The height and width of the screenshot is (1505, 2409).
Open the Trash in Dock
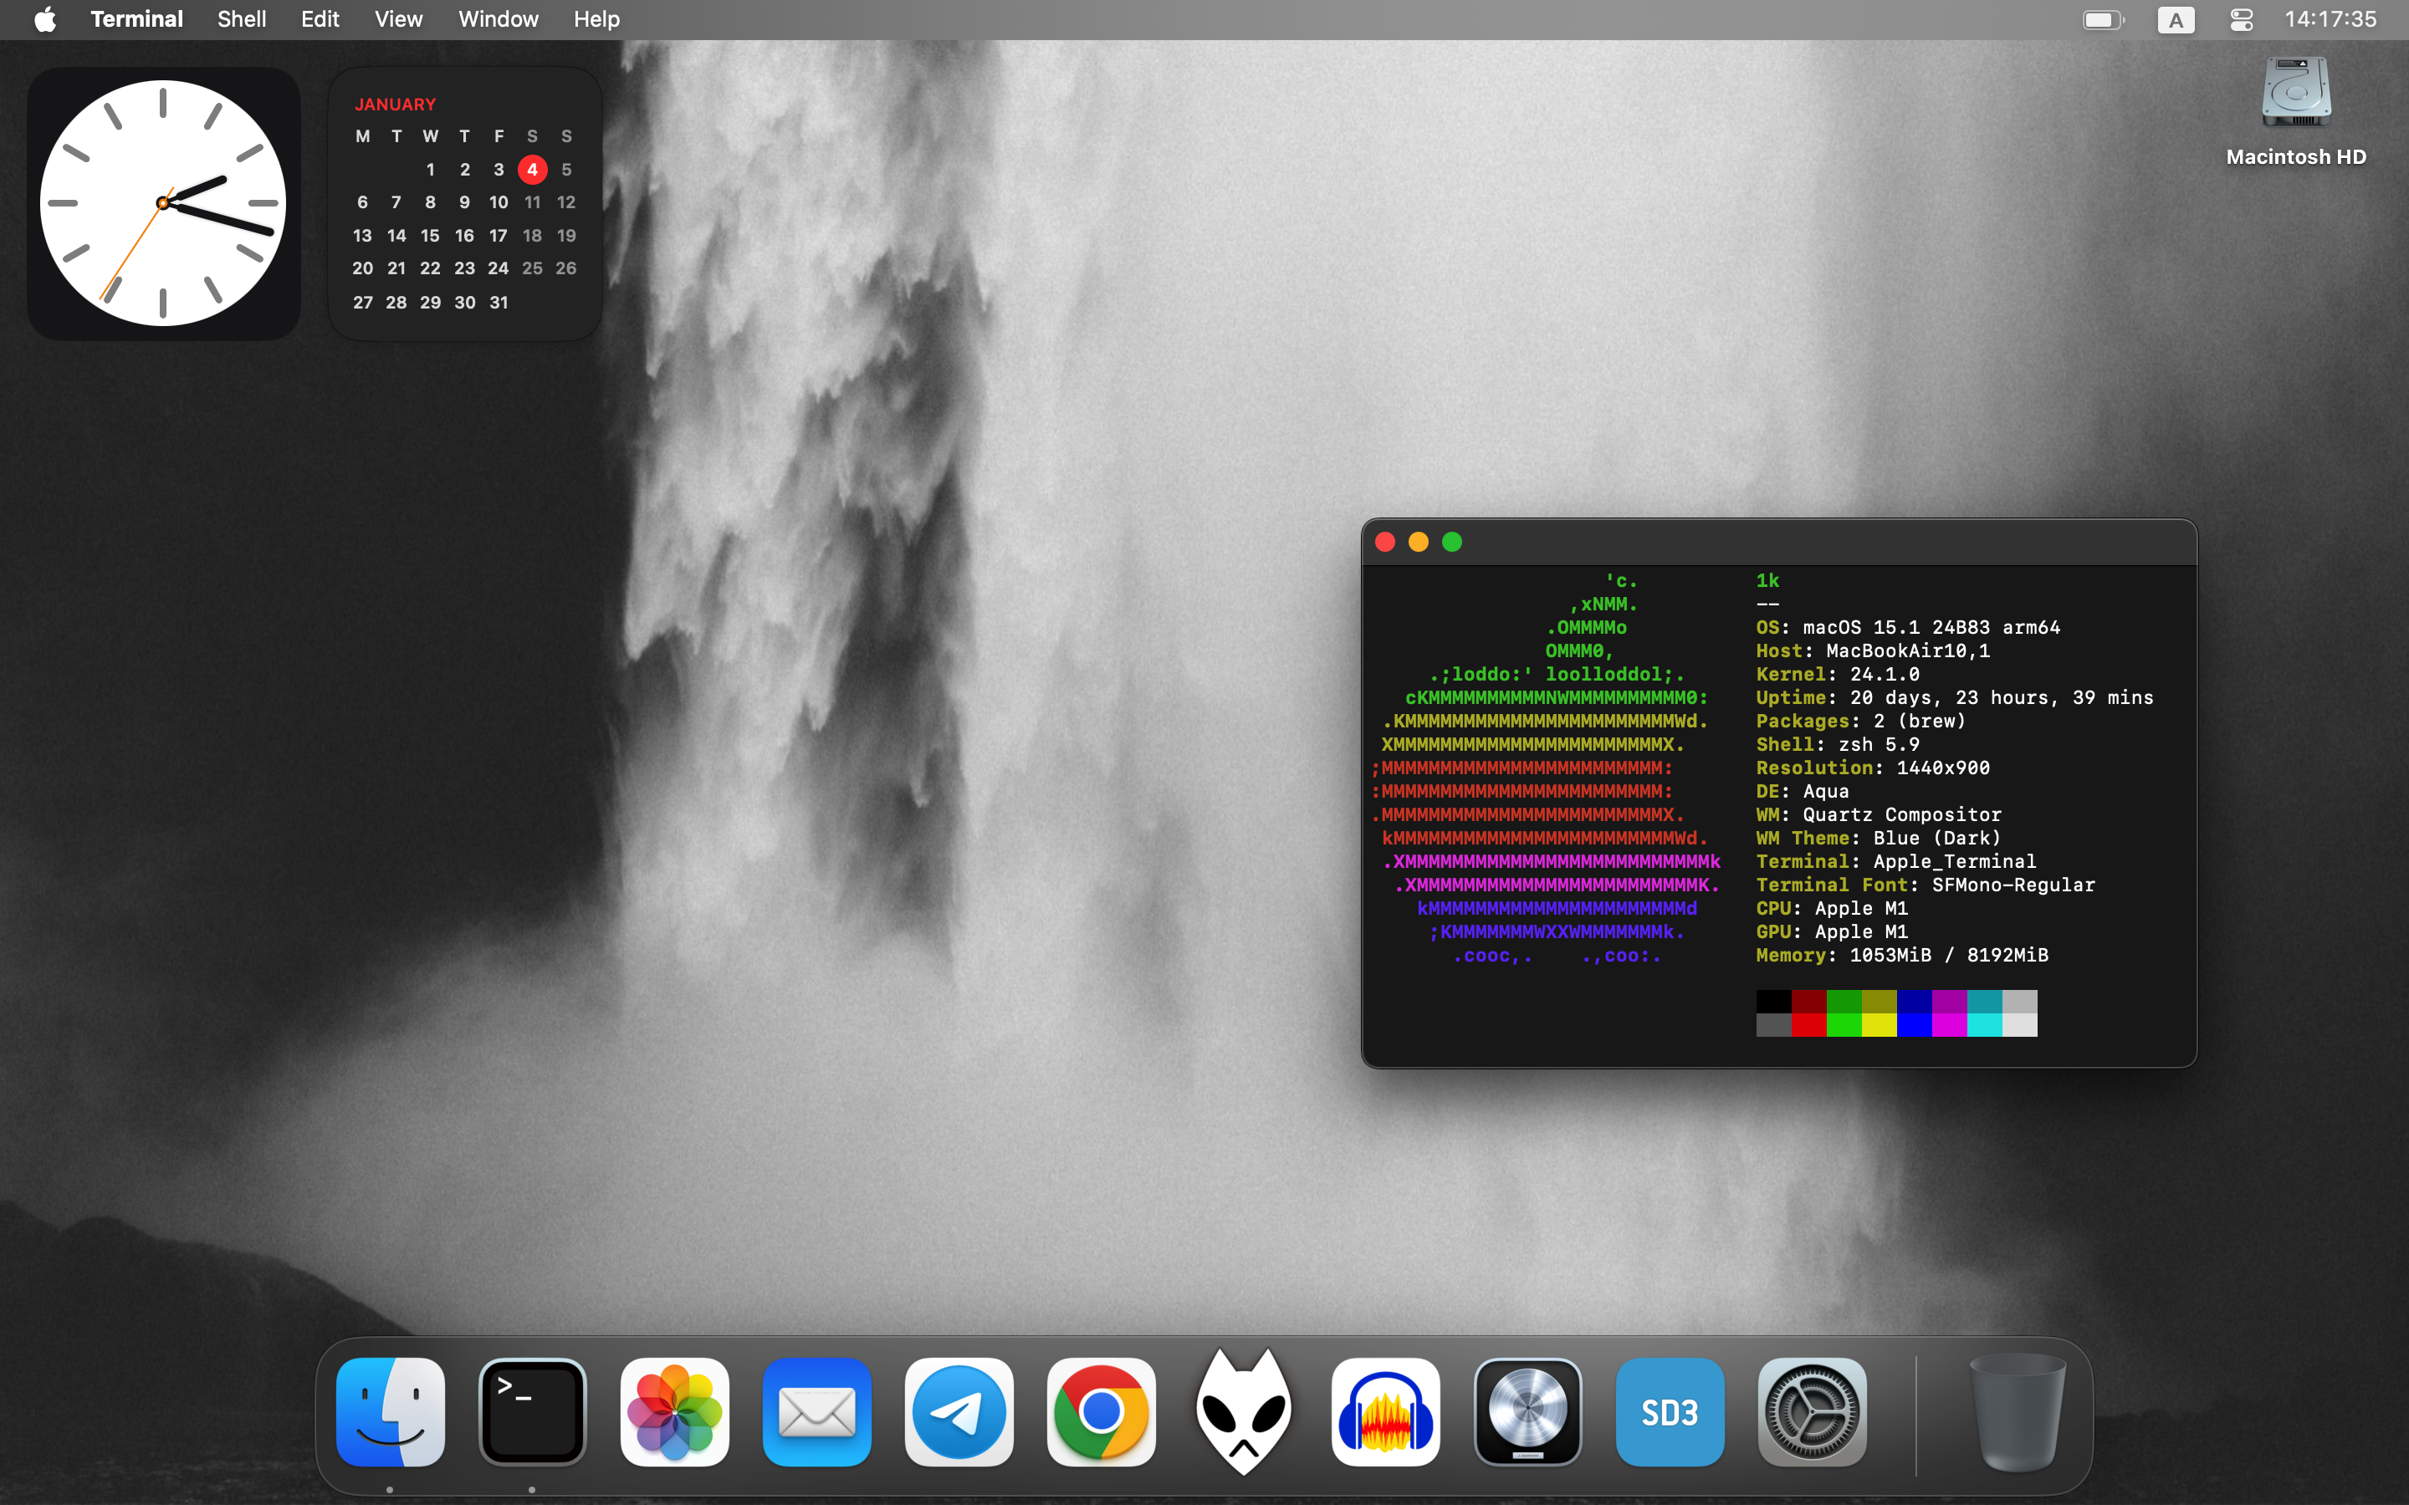pos(2018,1411)
